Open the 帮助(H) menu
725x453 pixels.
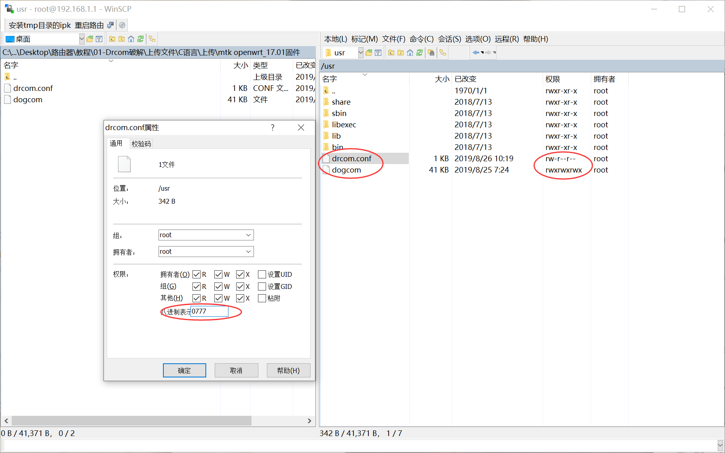tap(535, 39)
